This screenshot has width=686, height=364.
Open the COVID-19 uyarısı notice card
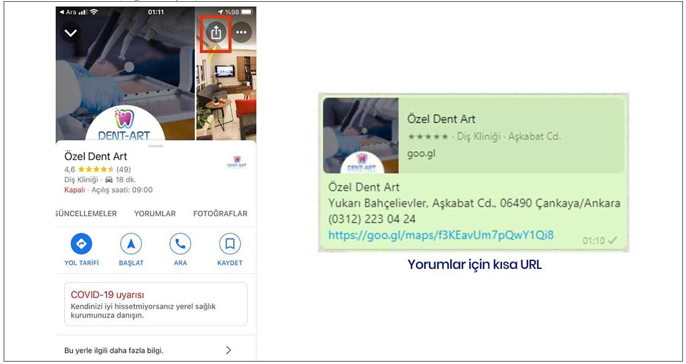pos(156,304)
